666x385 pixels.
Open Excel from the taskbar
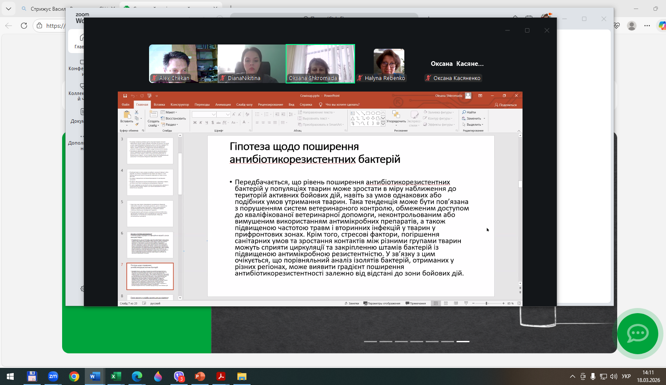pos(116,376)
